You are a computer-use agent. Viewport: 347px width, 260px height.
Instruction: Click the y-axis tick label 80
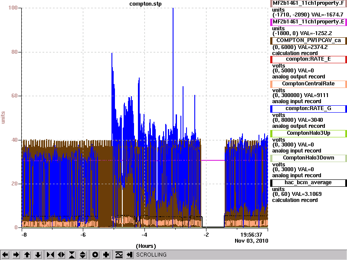(14, 52)
